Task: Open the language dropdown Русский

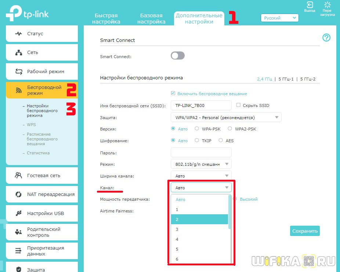Action: (x=279, y=18)
